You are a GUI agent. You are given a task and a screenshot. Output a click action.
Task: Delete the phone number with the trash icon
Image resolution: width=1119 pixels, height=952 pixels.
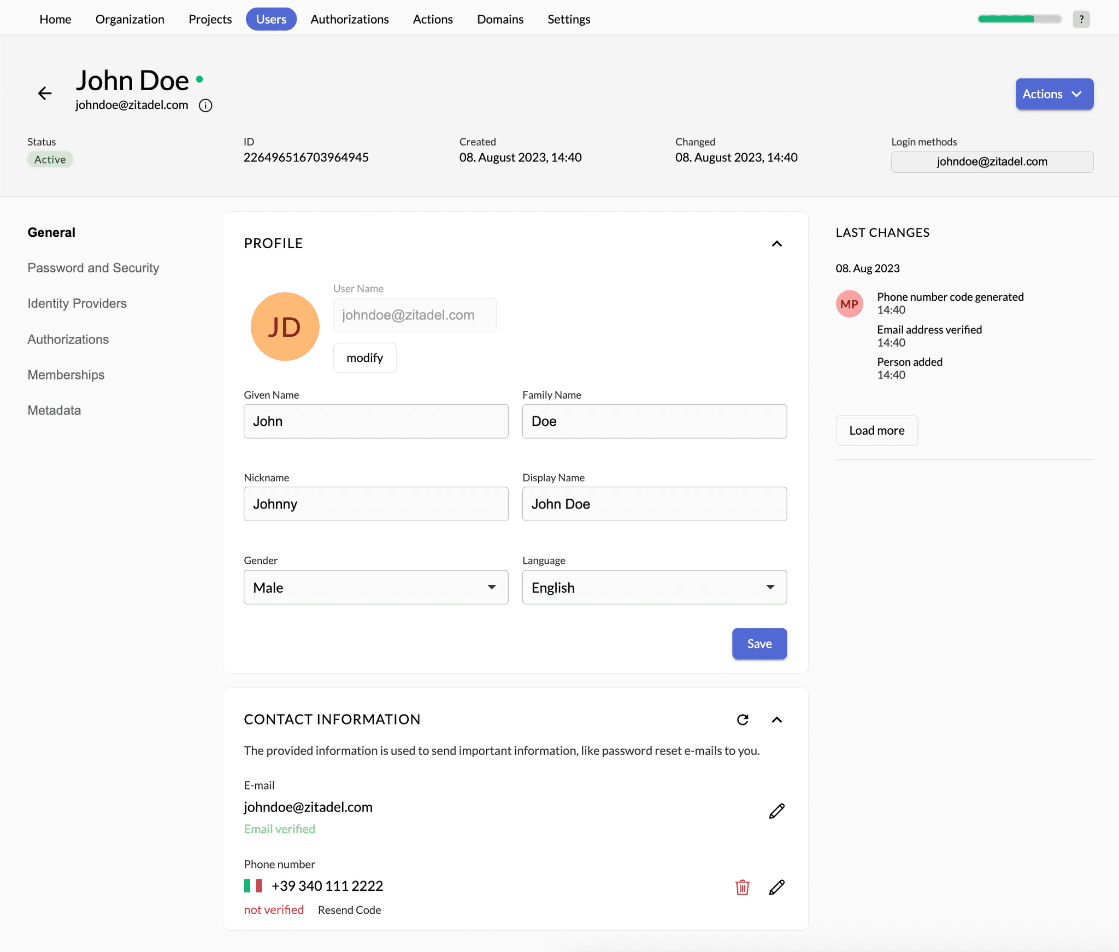click(x=742, y=887)
